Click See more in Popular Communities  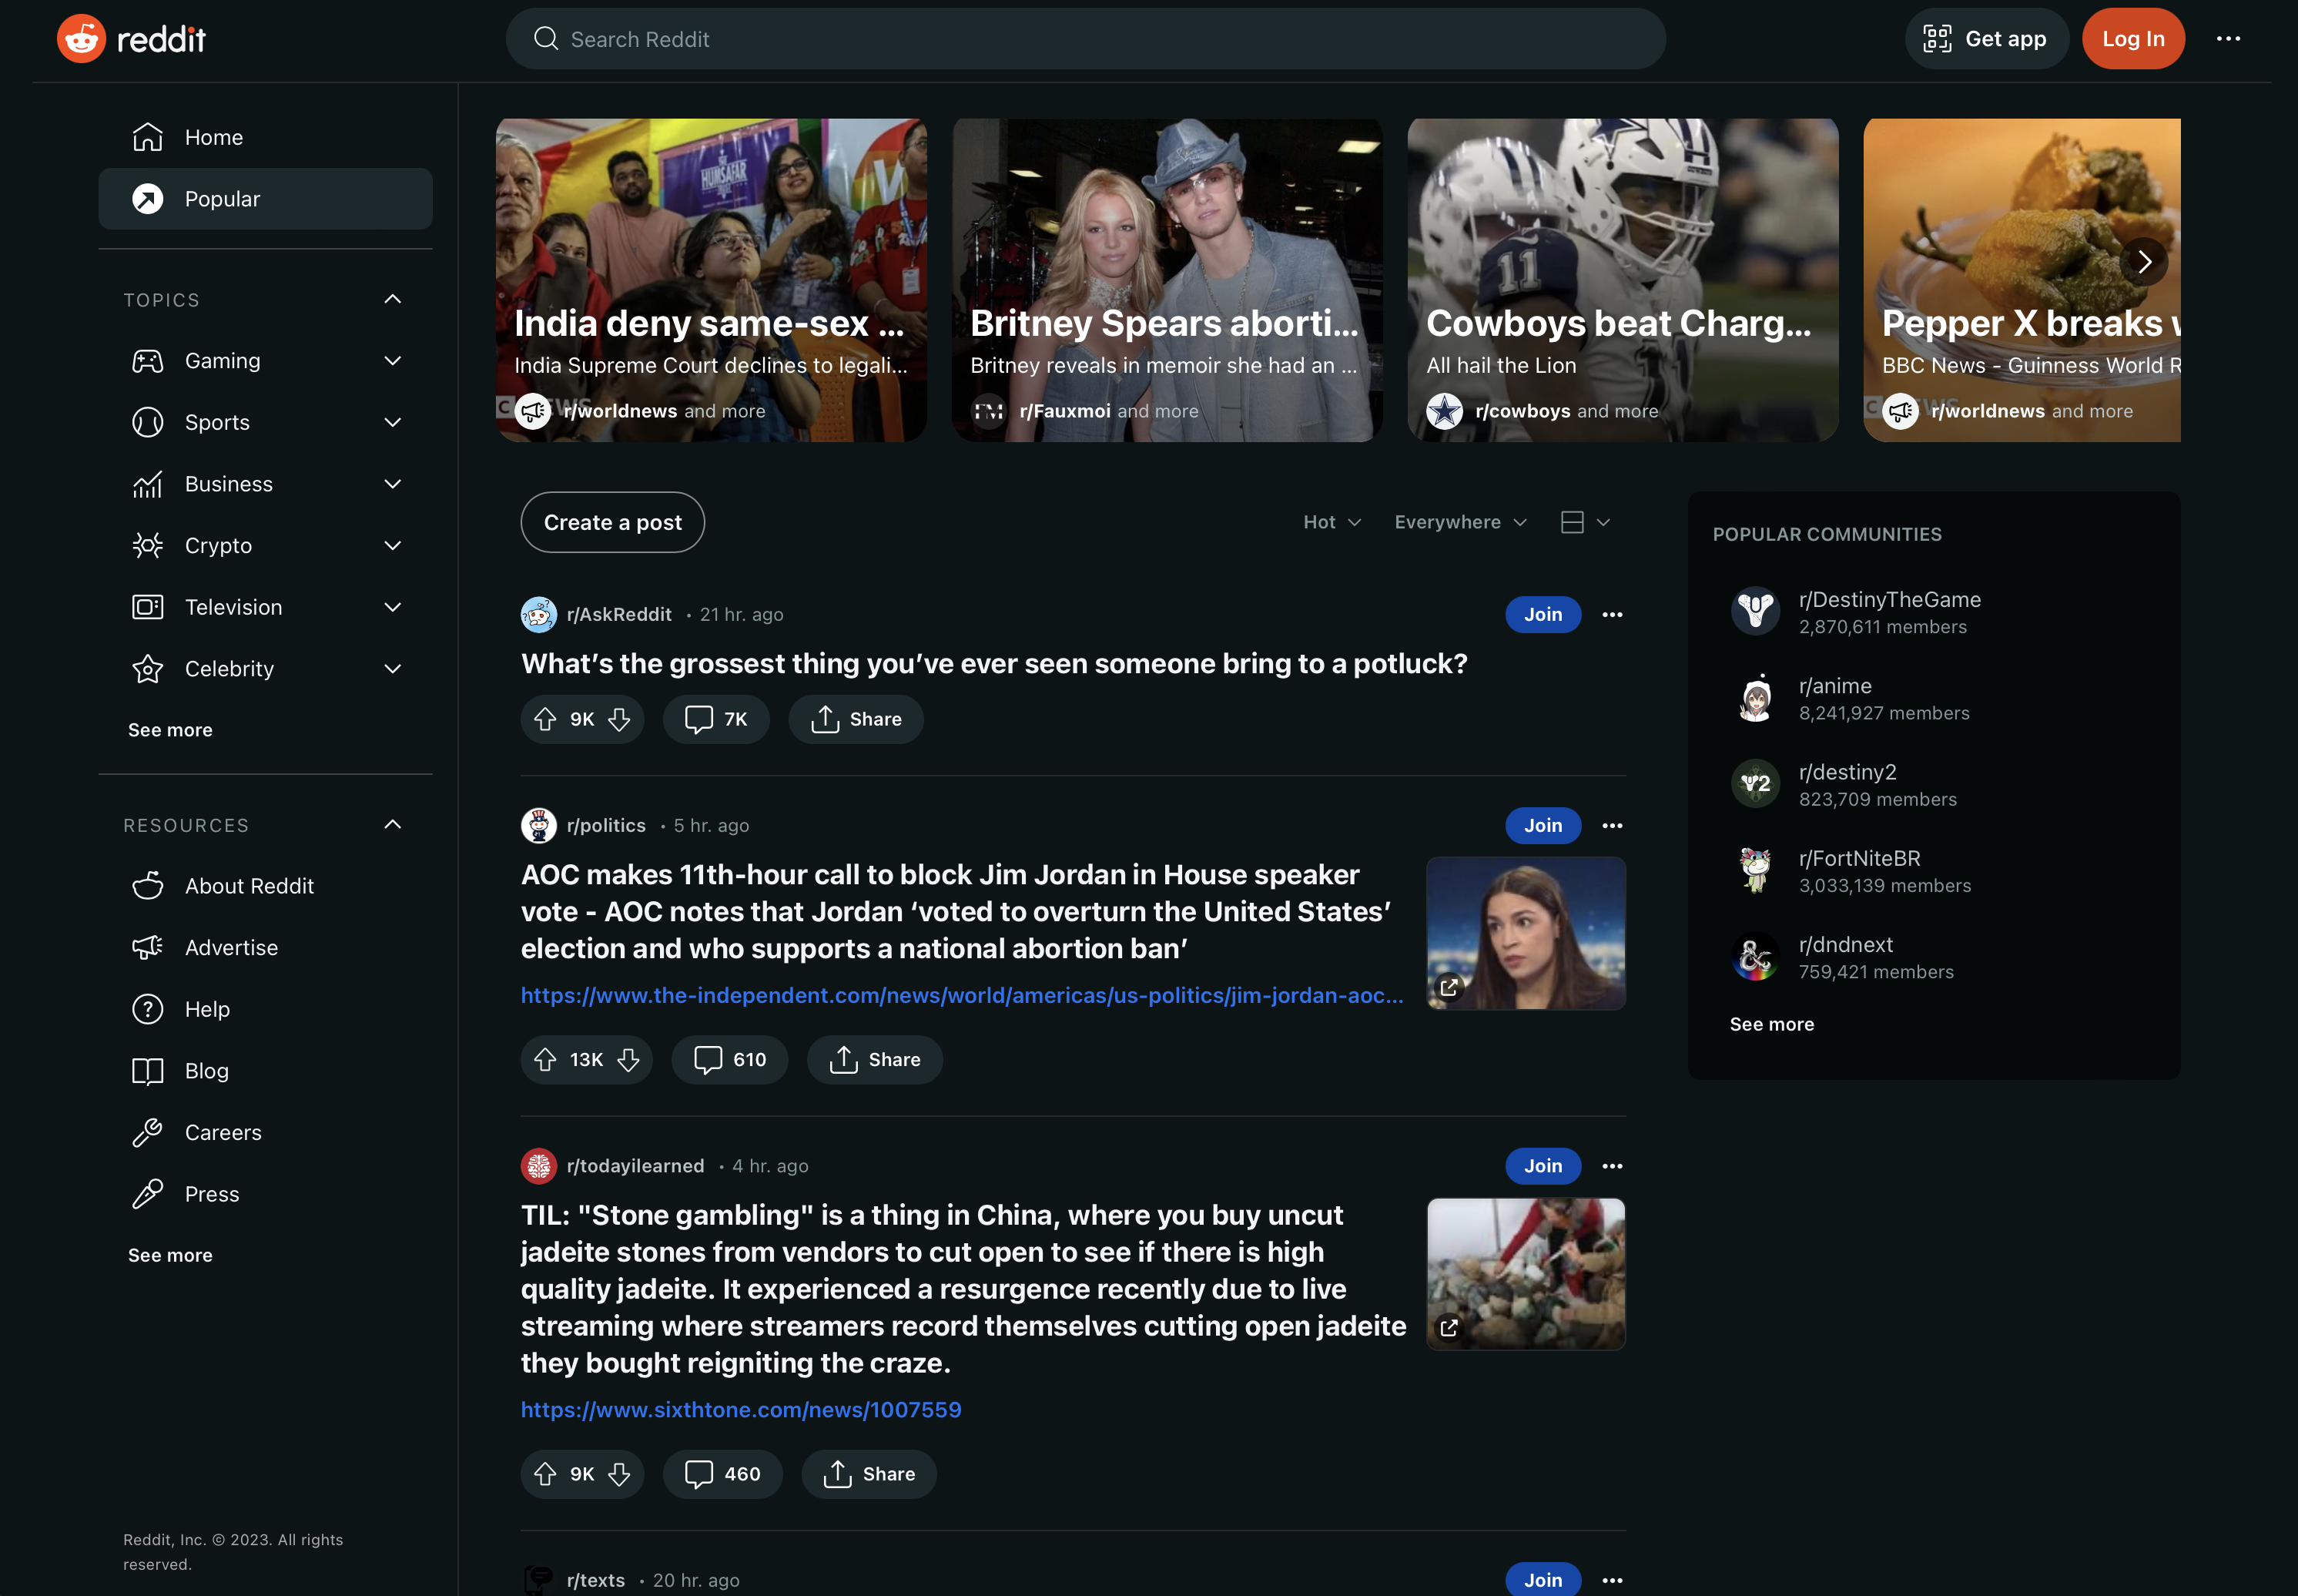(x=1771, y=1024)
